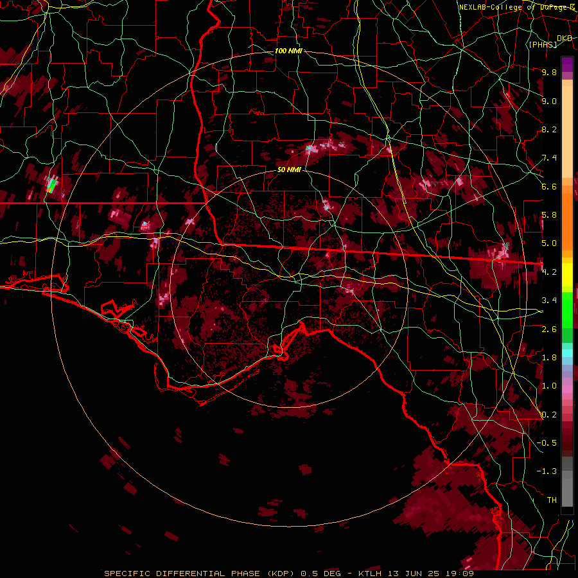Pick the cyan segment of the color bar

click(567, 353)
